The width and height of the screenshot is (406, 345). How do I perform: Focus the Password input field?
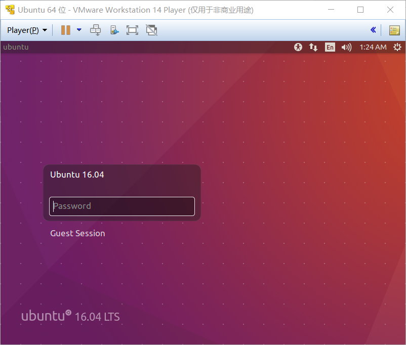(x=122, y=206)
